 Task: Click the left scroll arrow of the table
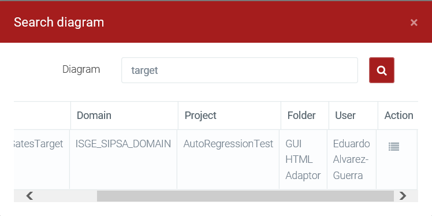pos(29,196)
